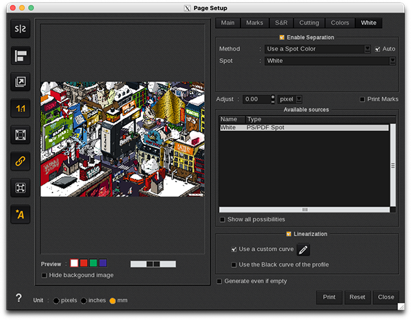Click the star A text icon
Screen dimensions: 411x320
[19, 214]
